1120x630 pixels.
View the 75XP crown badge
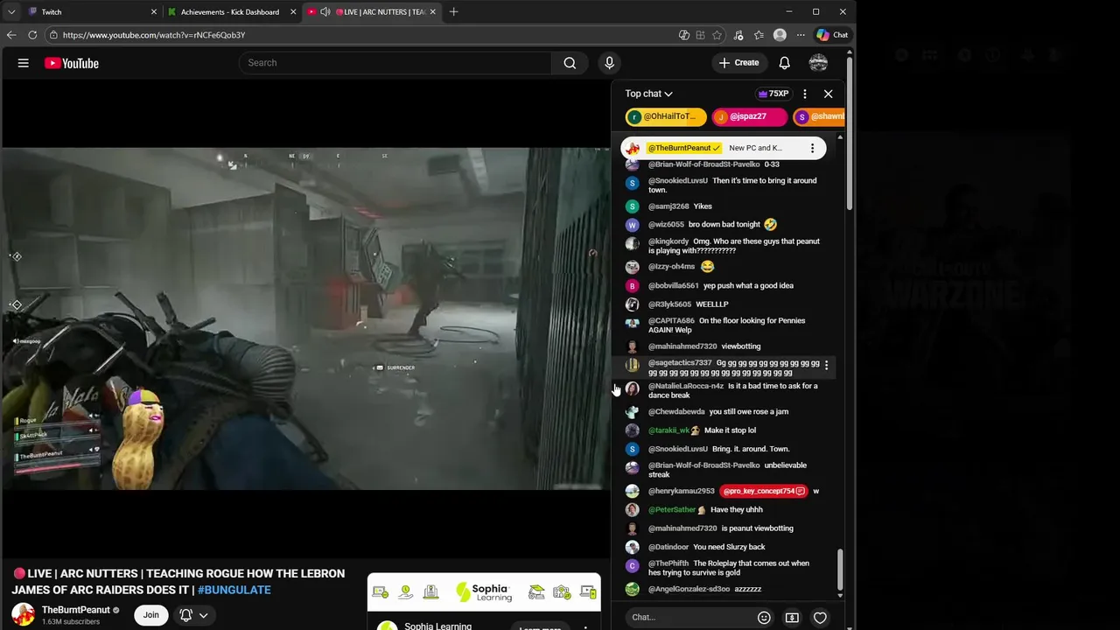(773, 94)
